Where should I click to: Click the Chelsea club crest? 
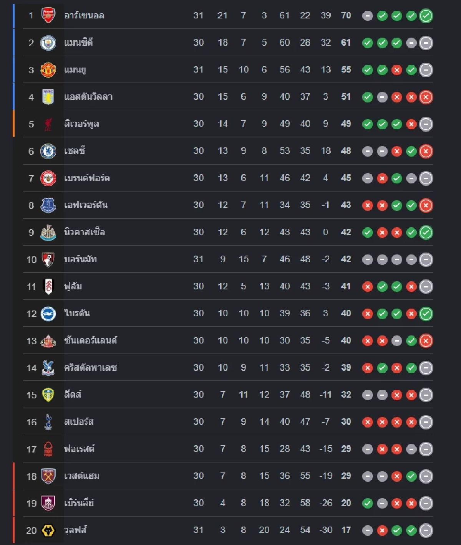click(x=48, y=151)
